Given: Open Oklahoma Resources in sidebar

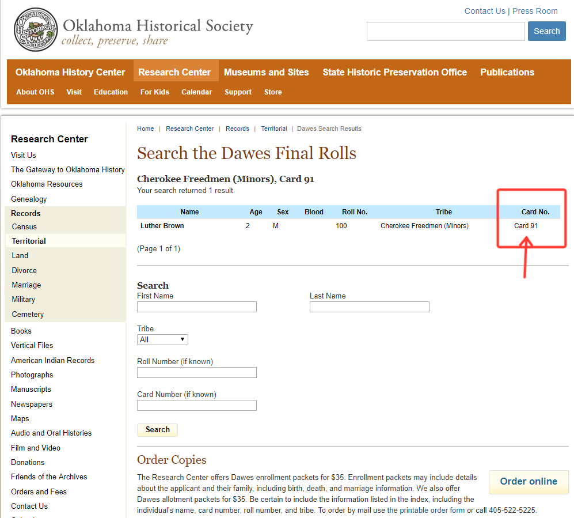Looking at the screenshot, I should (47, 184).
